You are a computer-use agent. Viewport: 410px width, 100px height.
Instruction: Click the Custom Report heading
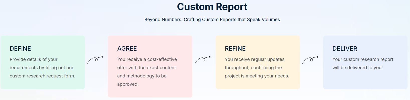[x=212, y=7]
